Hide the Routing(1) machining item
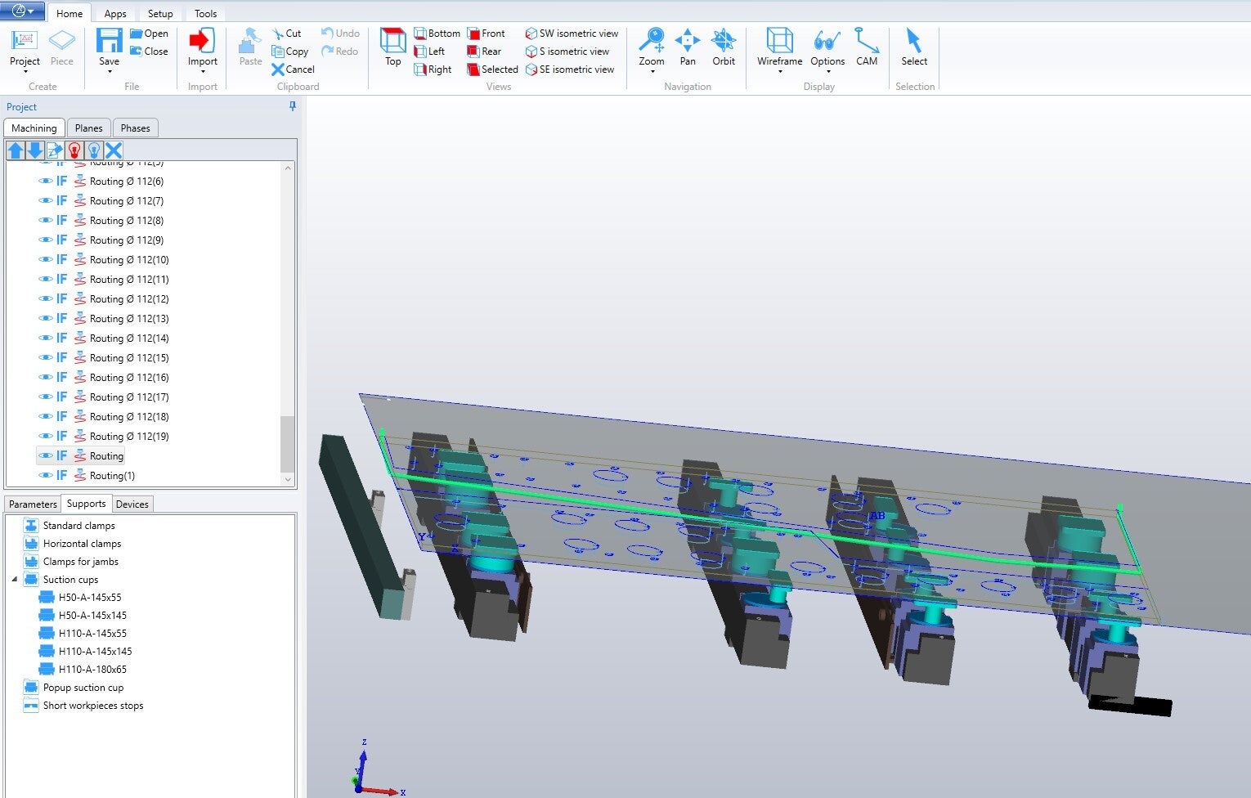The height and width of the screenshot is (798, 1251). [46, 476]
